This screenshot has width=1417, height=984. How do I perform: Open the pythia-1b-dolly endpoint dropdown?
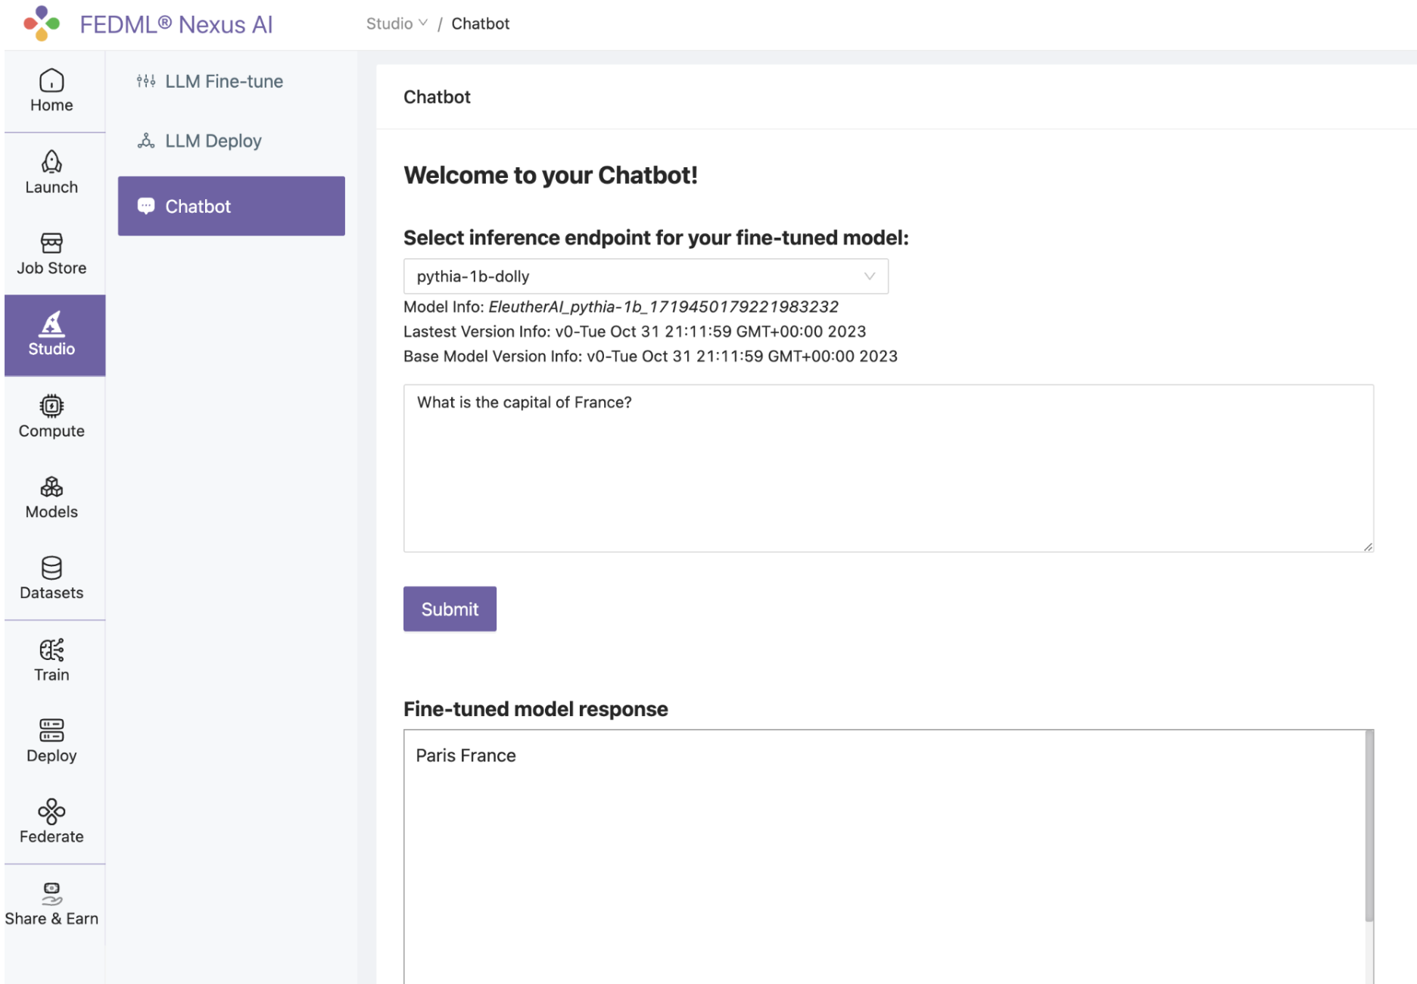[x=646, y=276]
